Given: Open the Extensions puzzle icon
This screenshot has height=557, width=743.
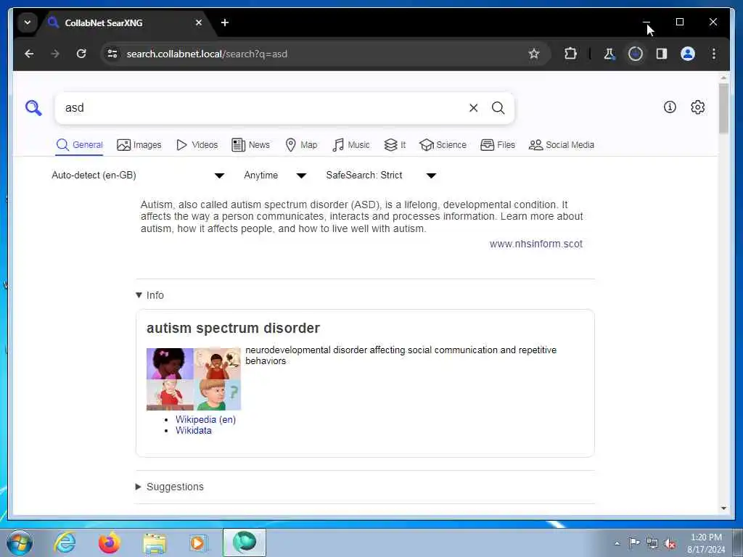Looking at the screenshot, I should [570, 54].
